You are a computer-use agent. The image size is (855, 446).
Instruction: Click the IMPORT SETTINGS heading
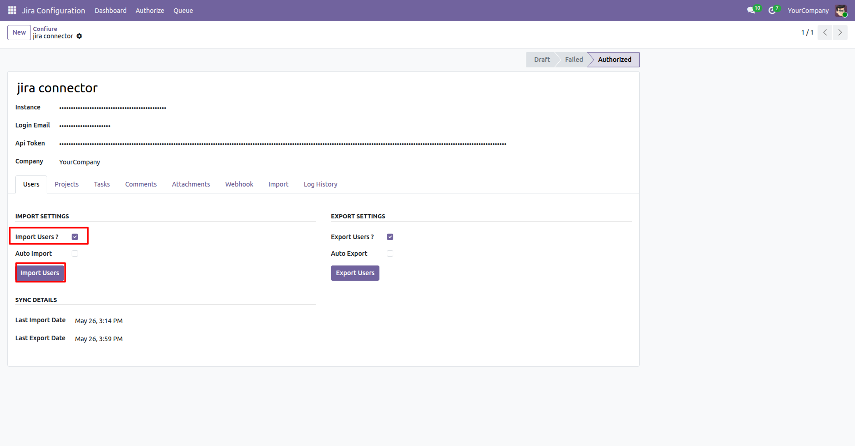coord(42,216)
